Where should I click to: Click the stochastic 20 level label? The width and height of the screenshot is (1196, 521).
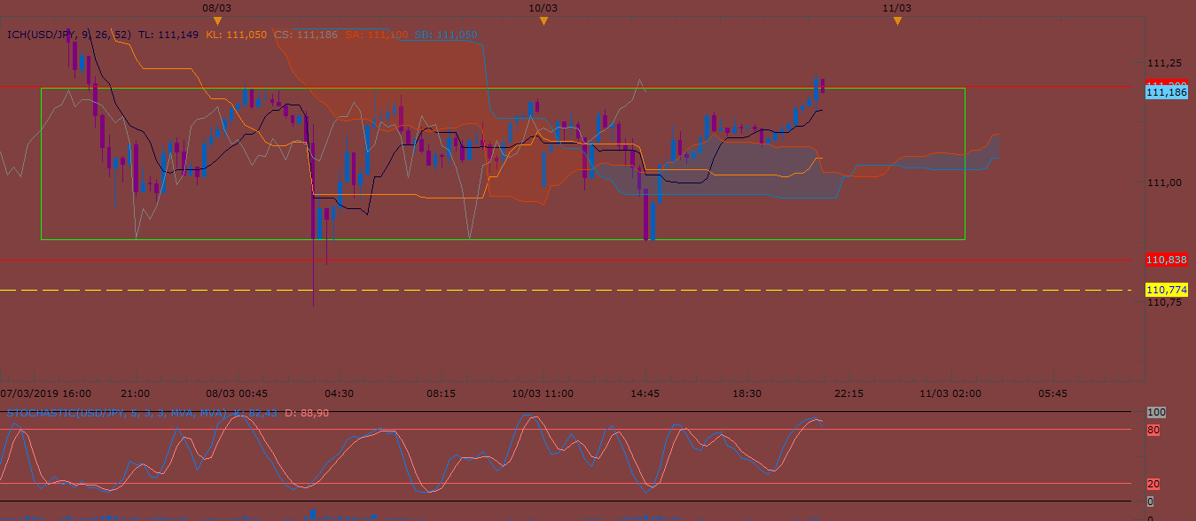[x=1152, y=485]
